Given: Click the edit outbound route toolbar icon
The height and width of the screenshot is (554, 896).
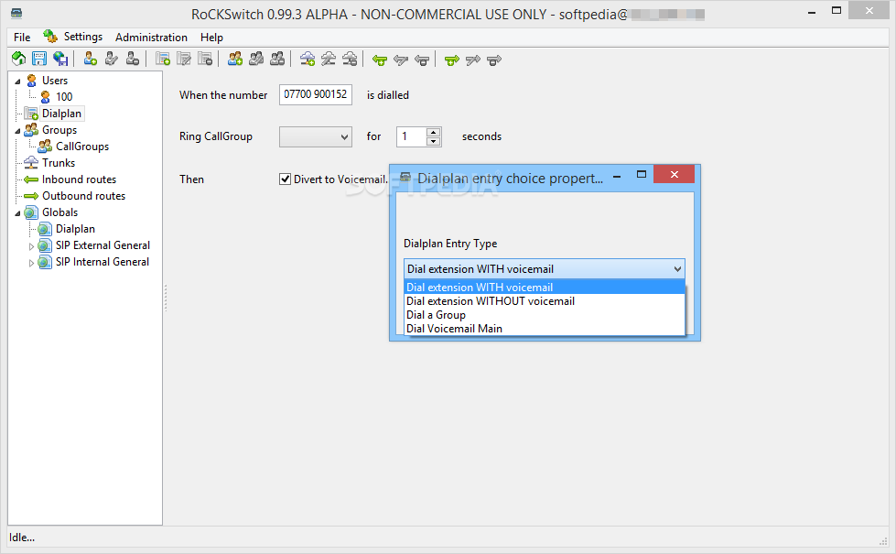Looking at the screenshot, I should (473, 60).
